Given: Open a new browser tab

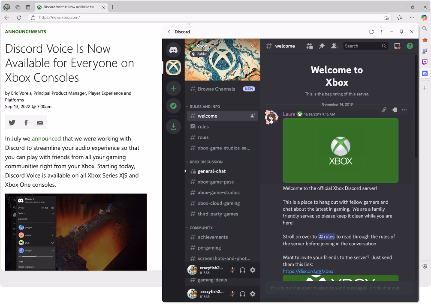Looking at the screenshot, I should (113, 7).
